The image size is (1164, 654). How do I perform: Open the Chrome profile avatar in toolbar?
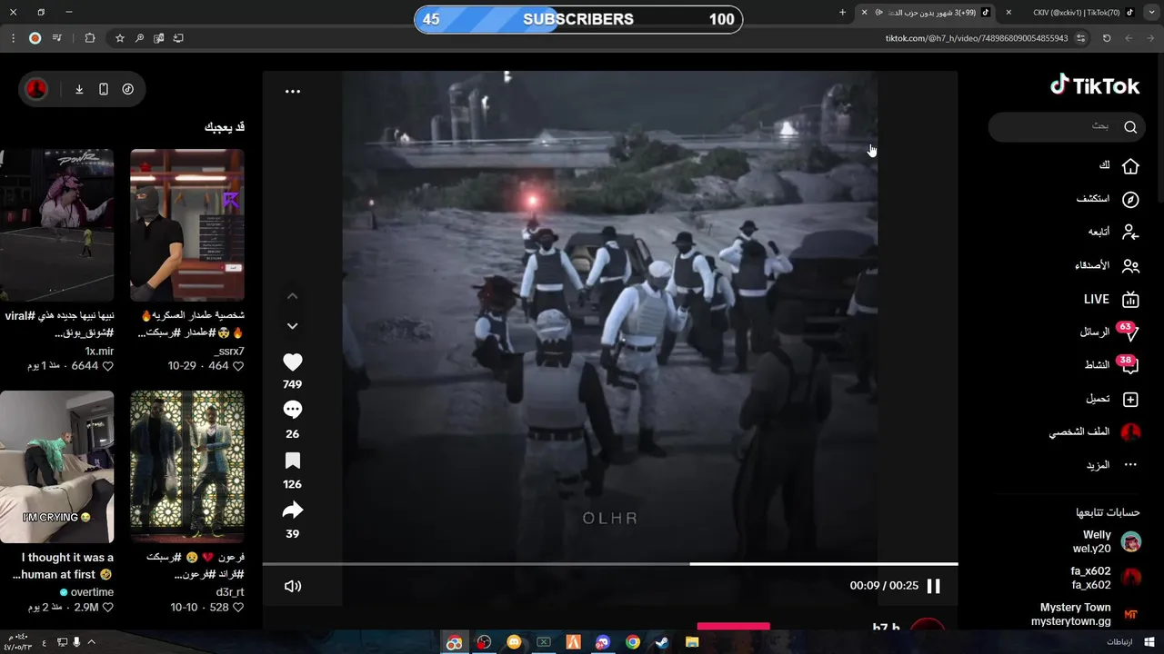[x=35, y=38]
